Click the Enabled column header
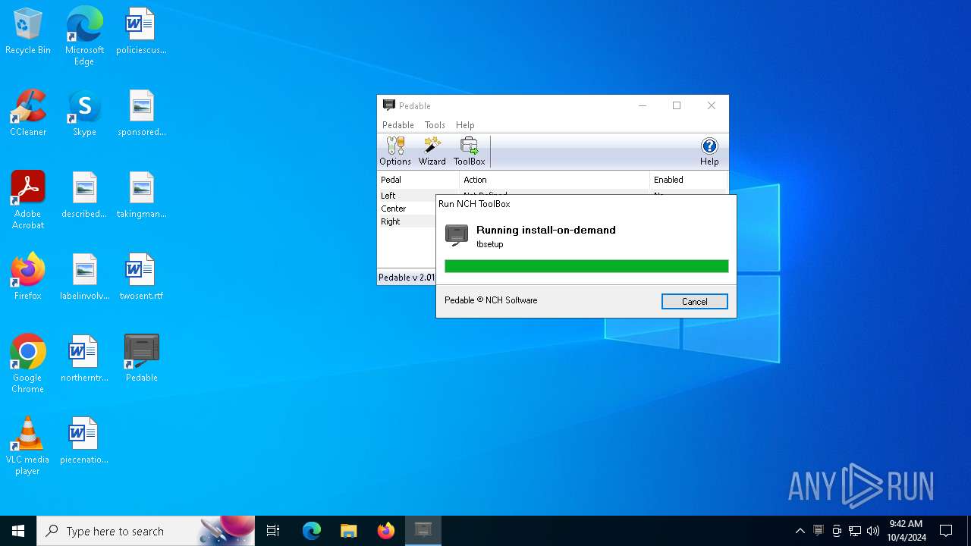 click(688, 180)
